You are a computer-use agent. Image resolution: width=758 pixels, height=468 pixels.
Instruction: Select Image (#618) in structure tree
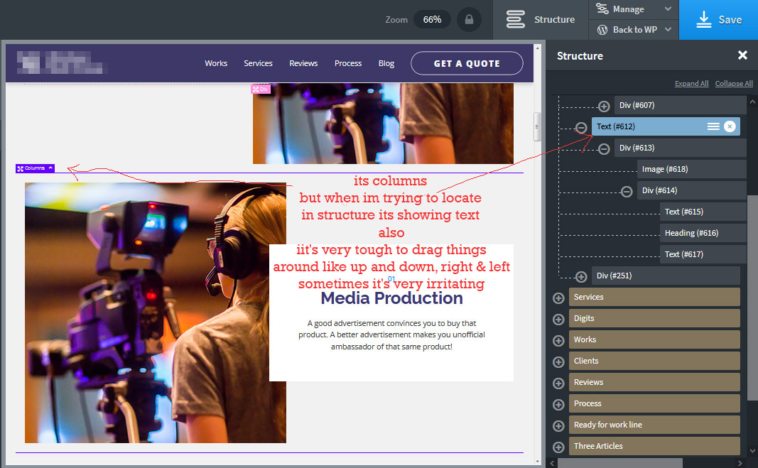691,169
